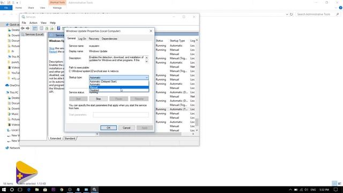This screenshot has height=193, width=343.
Task: Switch to the Dependencies tab
Action: [x=109, y=39]
